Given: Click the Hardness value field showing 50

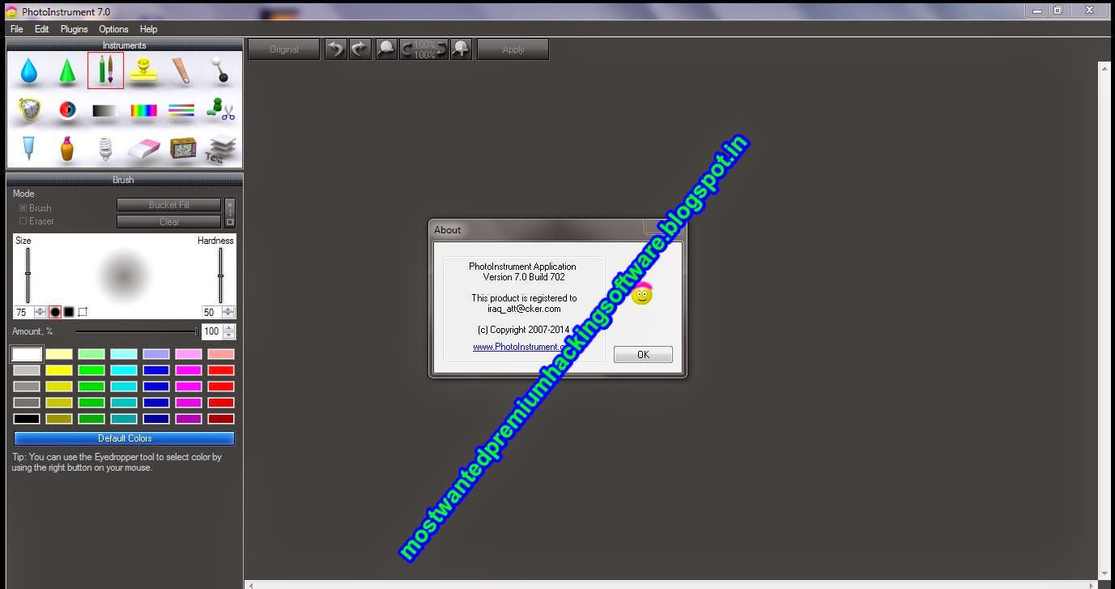Looking at the screenshot, I should pyautogui.click(x=211, y=312).
